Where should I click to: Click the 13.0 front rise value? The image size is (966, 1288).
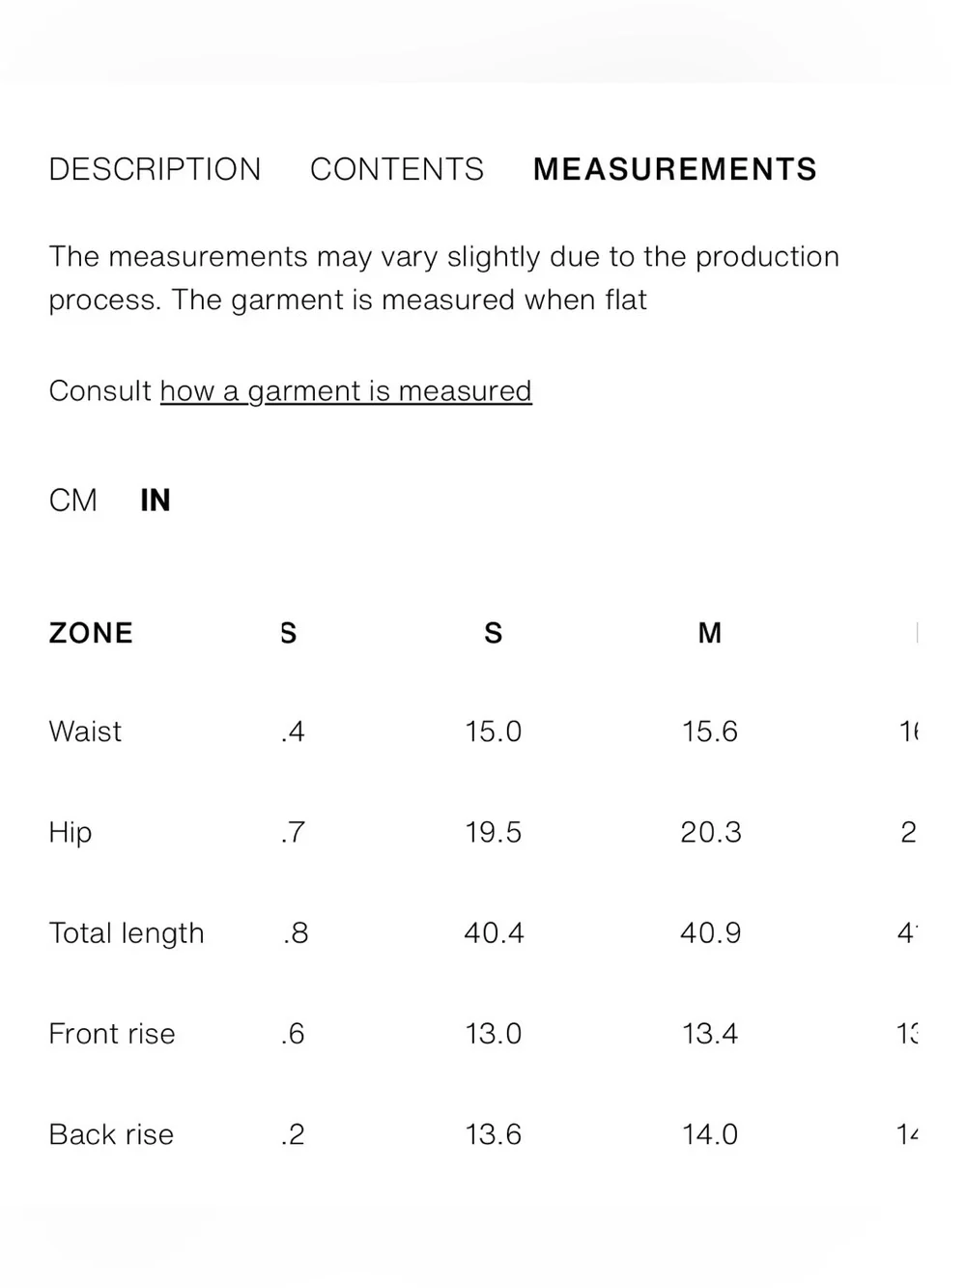click(x=493, y=1034)
